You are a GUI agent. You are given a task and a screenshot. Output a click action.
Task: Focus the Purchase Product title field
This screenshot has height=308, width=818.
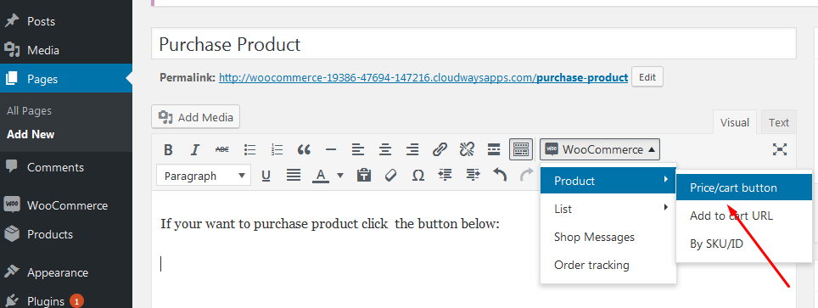473,44
